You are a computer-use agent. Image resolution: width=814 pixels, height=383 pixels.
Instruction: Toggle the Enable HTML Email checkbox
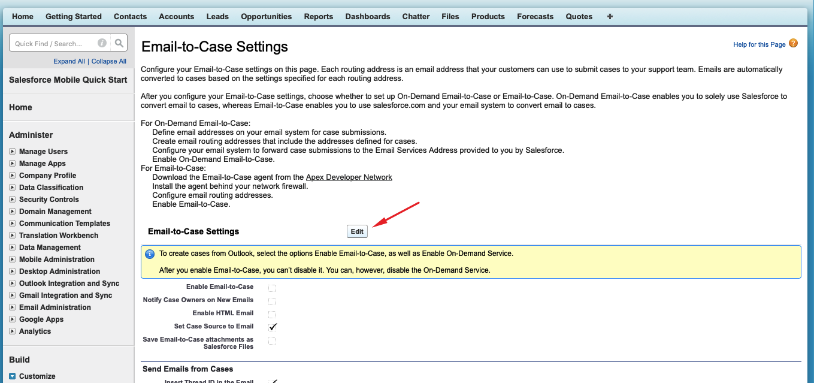coord(272,314)
